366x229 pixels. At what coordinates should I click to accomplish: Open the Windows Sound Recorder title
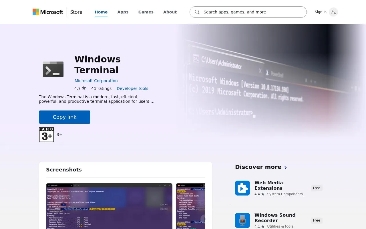tap(275, 218)
